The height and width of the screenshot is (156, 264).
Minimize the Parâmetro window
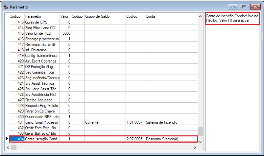pyautogui.click(x=233, y=7)
